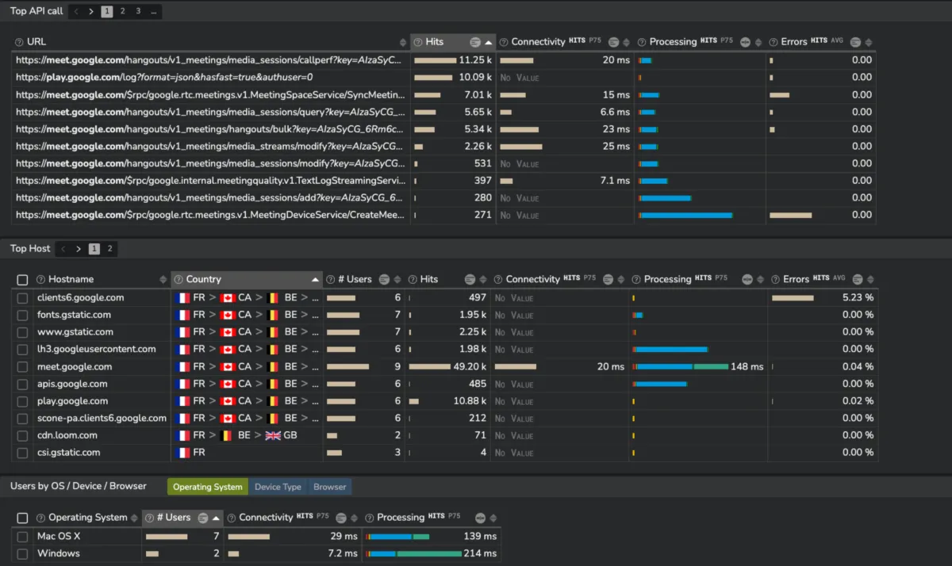Viewport: 952px width, 566px height.
Task: Click bar-display icon in Top Host Connectivity column
Action: pyautogui.click(x=608, y=280)
